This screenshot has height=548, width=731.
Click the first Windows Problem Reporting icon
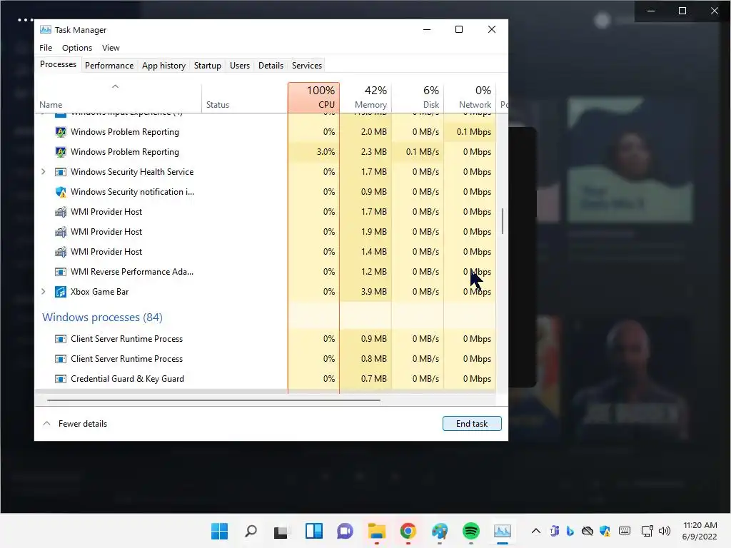(61, 132)
